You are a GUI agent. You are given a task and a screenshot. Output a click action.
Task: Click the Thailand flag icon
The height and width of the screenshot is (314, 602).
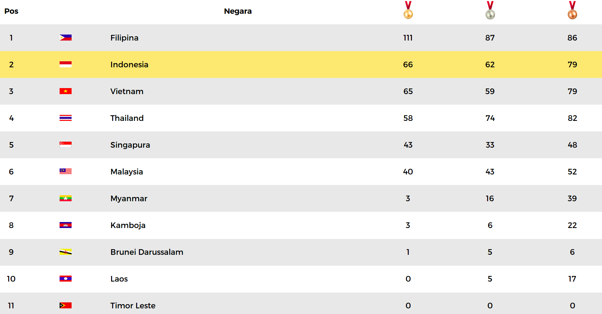click(66, 118)
